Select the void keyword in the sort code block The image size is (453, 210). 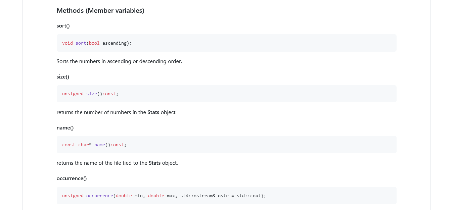[x=67, y=43]
